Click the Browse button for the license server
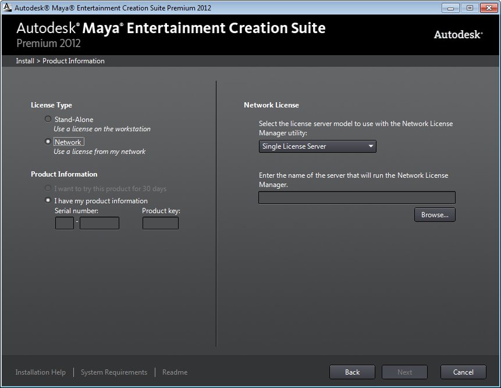501x388 pixels. tap(435, 214)
